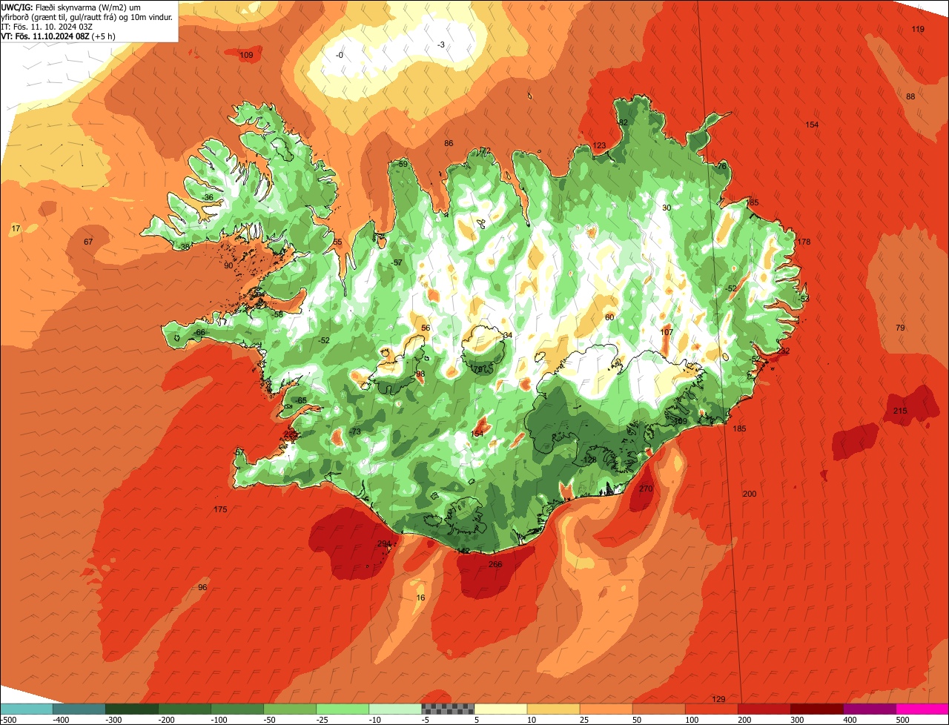Click the '294' flux value off the southwest coast
Screen dimensions: 949x725
coord(383,544)
